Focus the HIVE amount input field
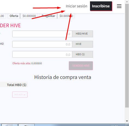This screenshot has height=126, width=129. pyautogui.click(x=42, y=44)
